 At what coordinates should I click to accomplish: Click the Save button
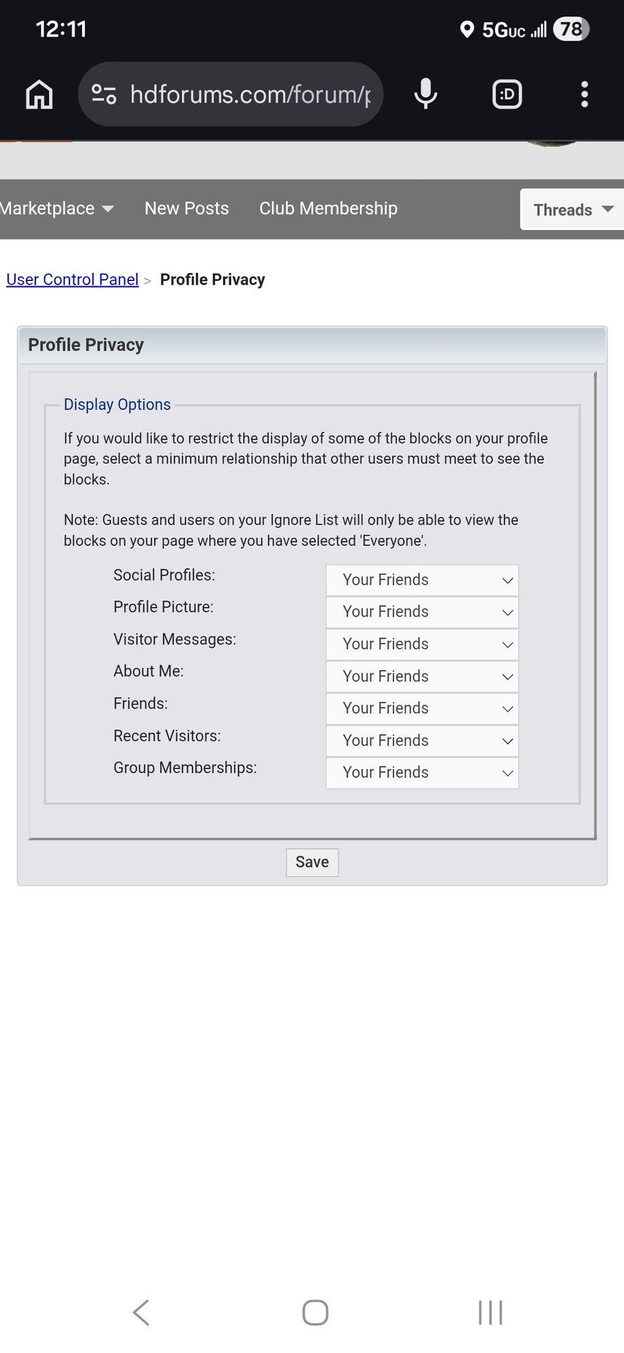coord(312,862)
